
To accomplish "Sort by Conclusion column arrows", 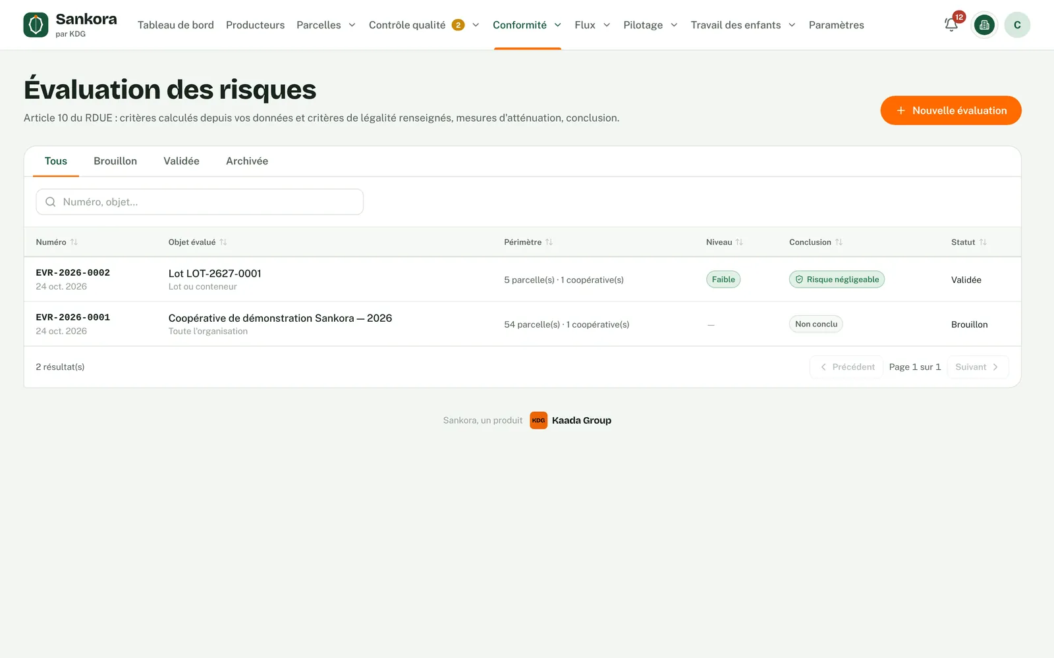I will pyautogui.click(x=839, y=242).
